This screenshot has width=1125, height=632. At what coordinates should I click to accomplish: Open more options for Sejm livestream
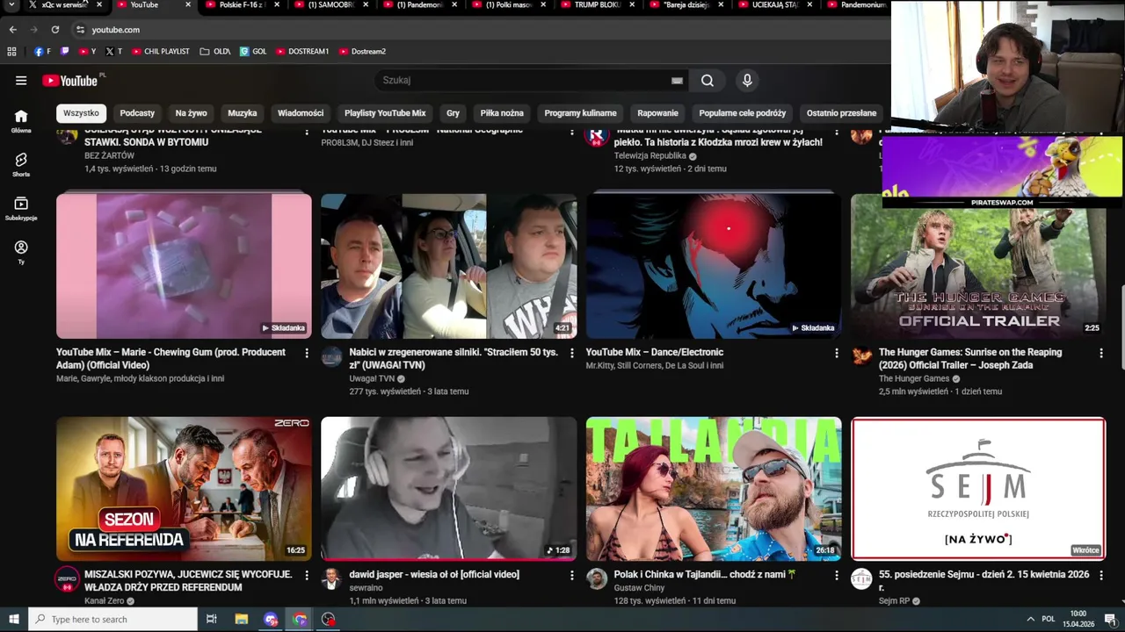tap(1101, 575)
